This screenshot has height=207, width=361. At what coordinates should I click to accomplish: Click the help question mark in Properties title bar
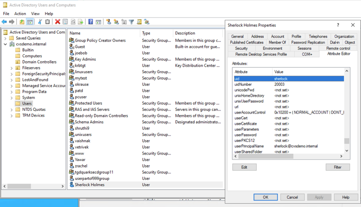tap(338, 25)
